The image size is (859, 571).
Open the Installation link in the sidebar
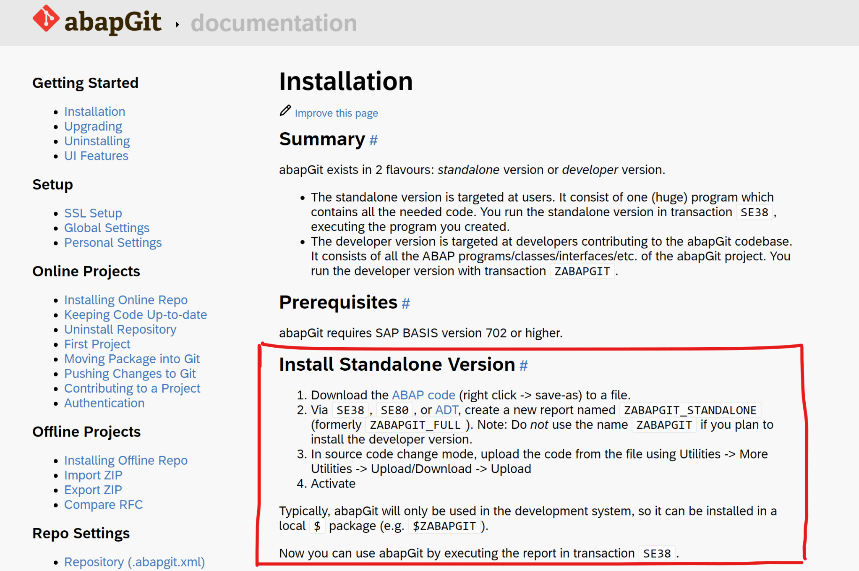point(94,111)
